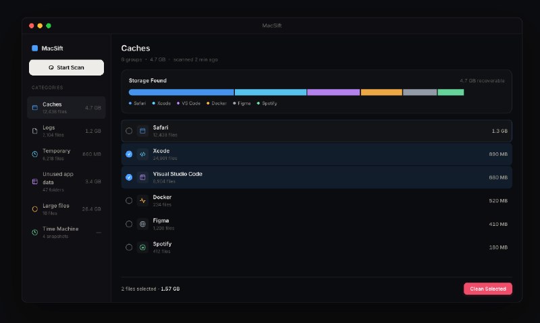
Task: Open the Large files category
Action: [66, 209]
